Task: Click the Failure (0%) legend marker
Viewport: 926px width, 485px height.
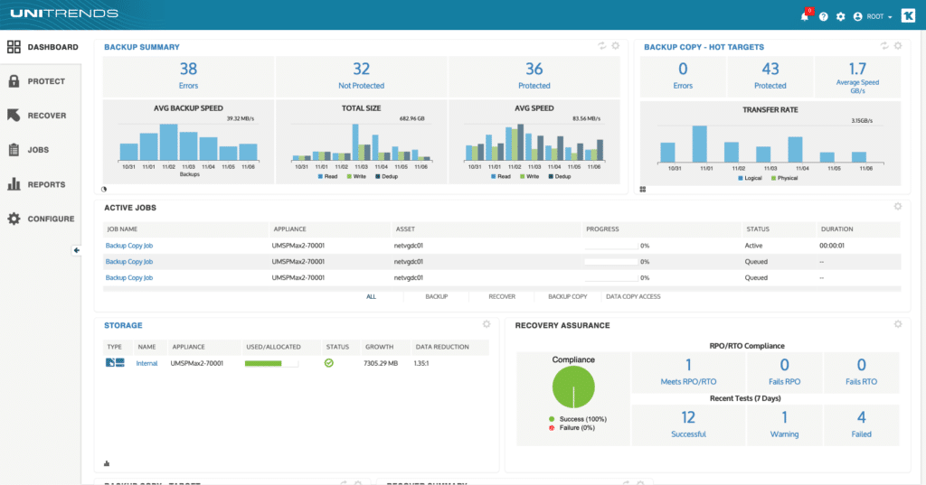Action: (552, 428)
